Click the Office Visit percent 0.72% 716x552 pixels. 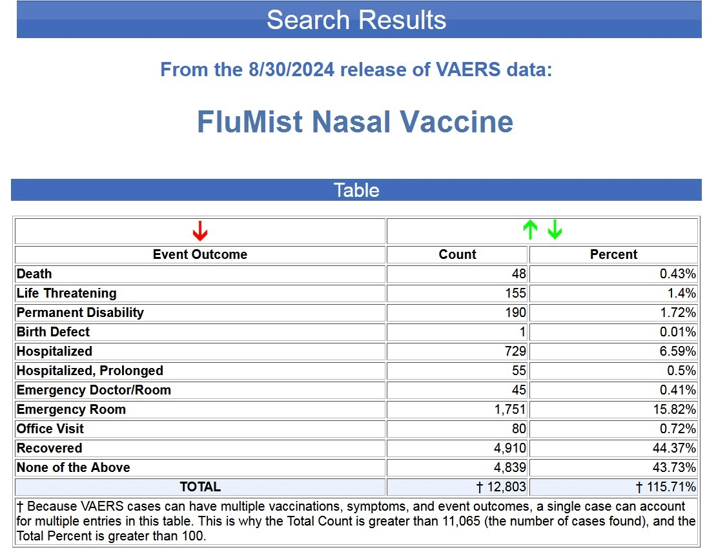coord(678,429)
